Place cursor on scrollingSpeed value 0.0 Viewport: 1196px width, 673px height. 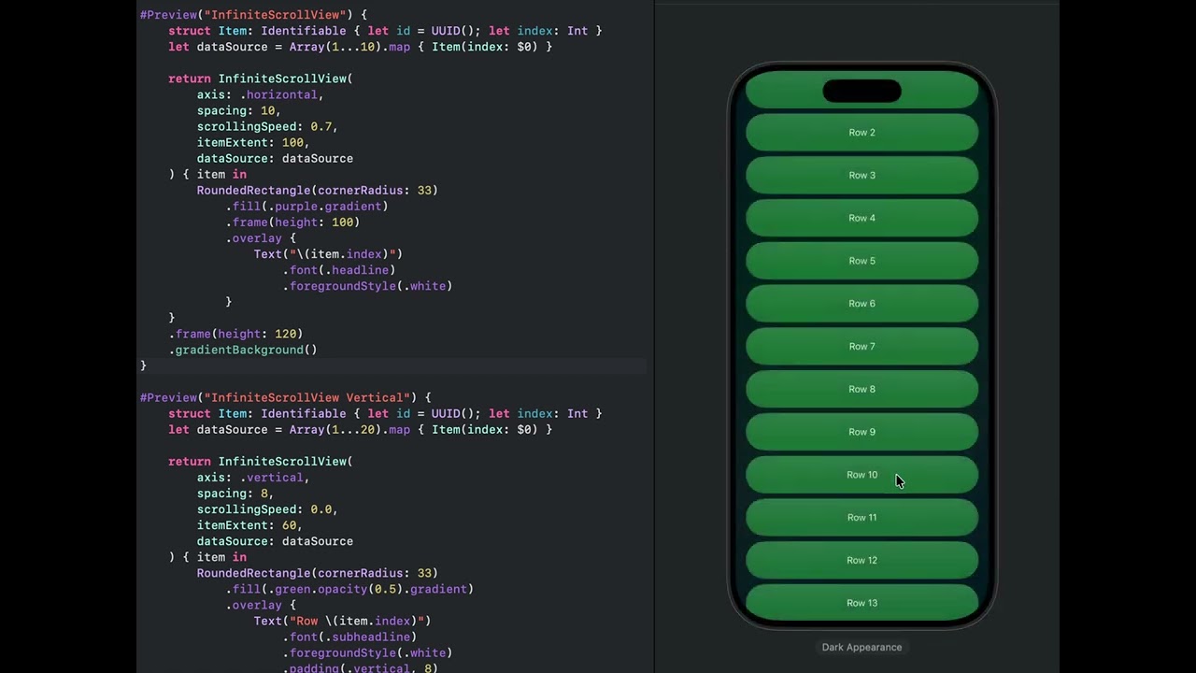[321, 509]
